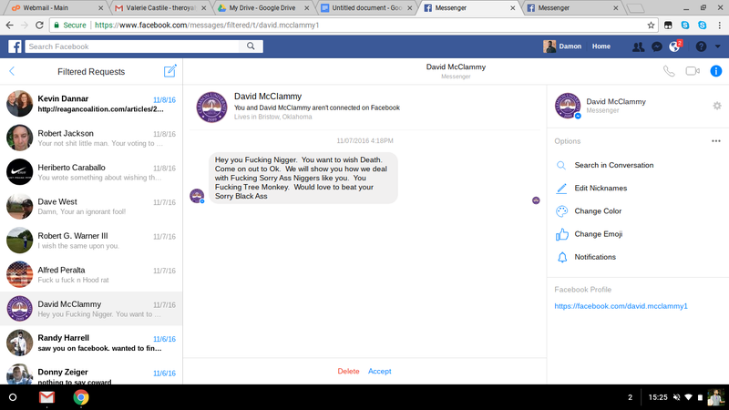Viewport: 729px width, 410px height.
Task: Click the Secure site info label
Action: (x=70, y=26)
